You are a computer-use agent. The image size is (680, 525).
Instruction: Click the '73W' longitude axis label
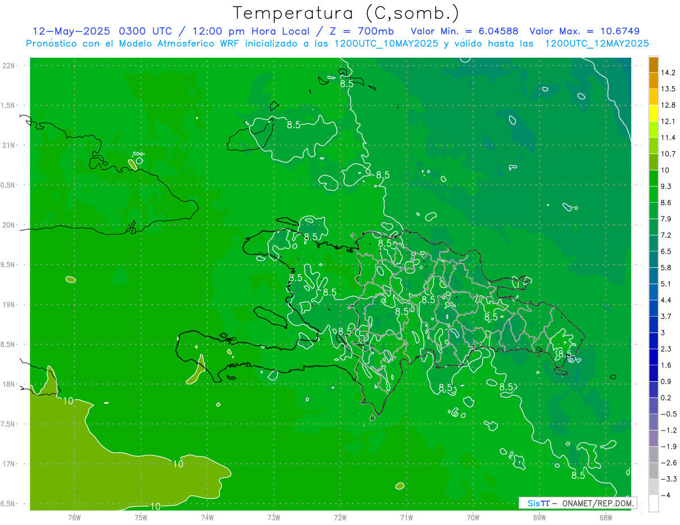[x=274, y=517]
